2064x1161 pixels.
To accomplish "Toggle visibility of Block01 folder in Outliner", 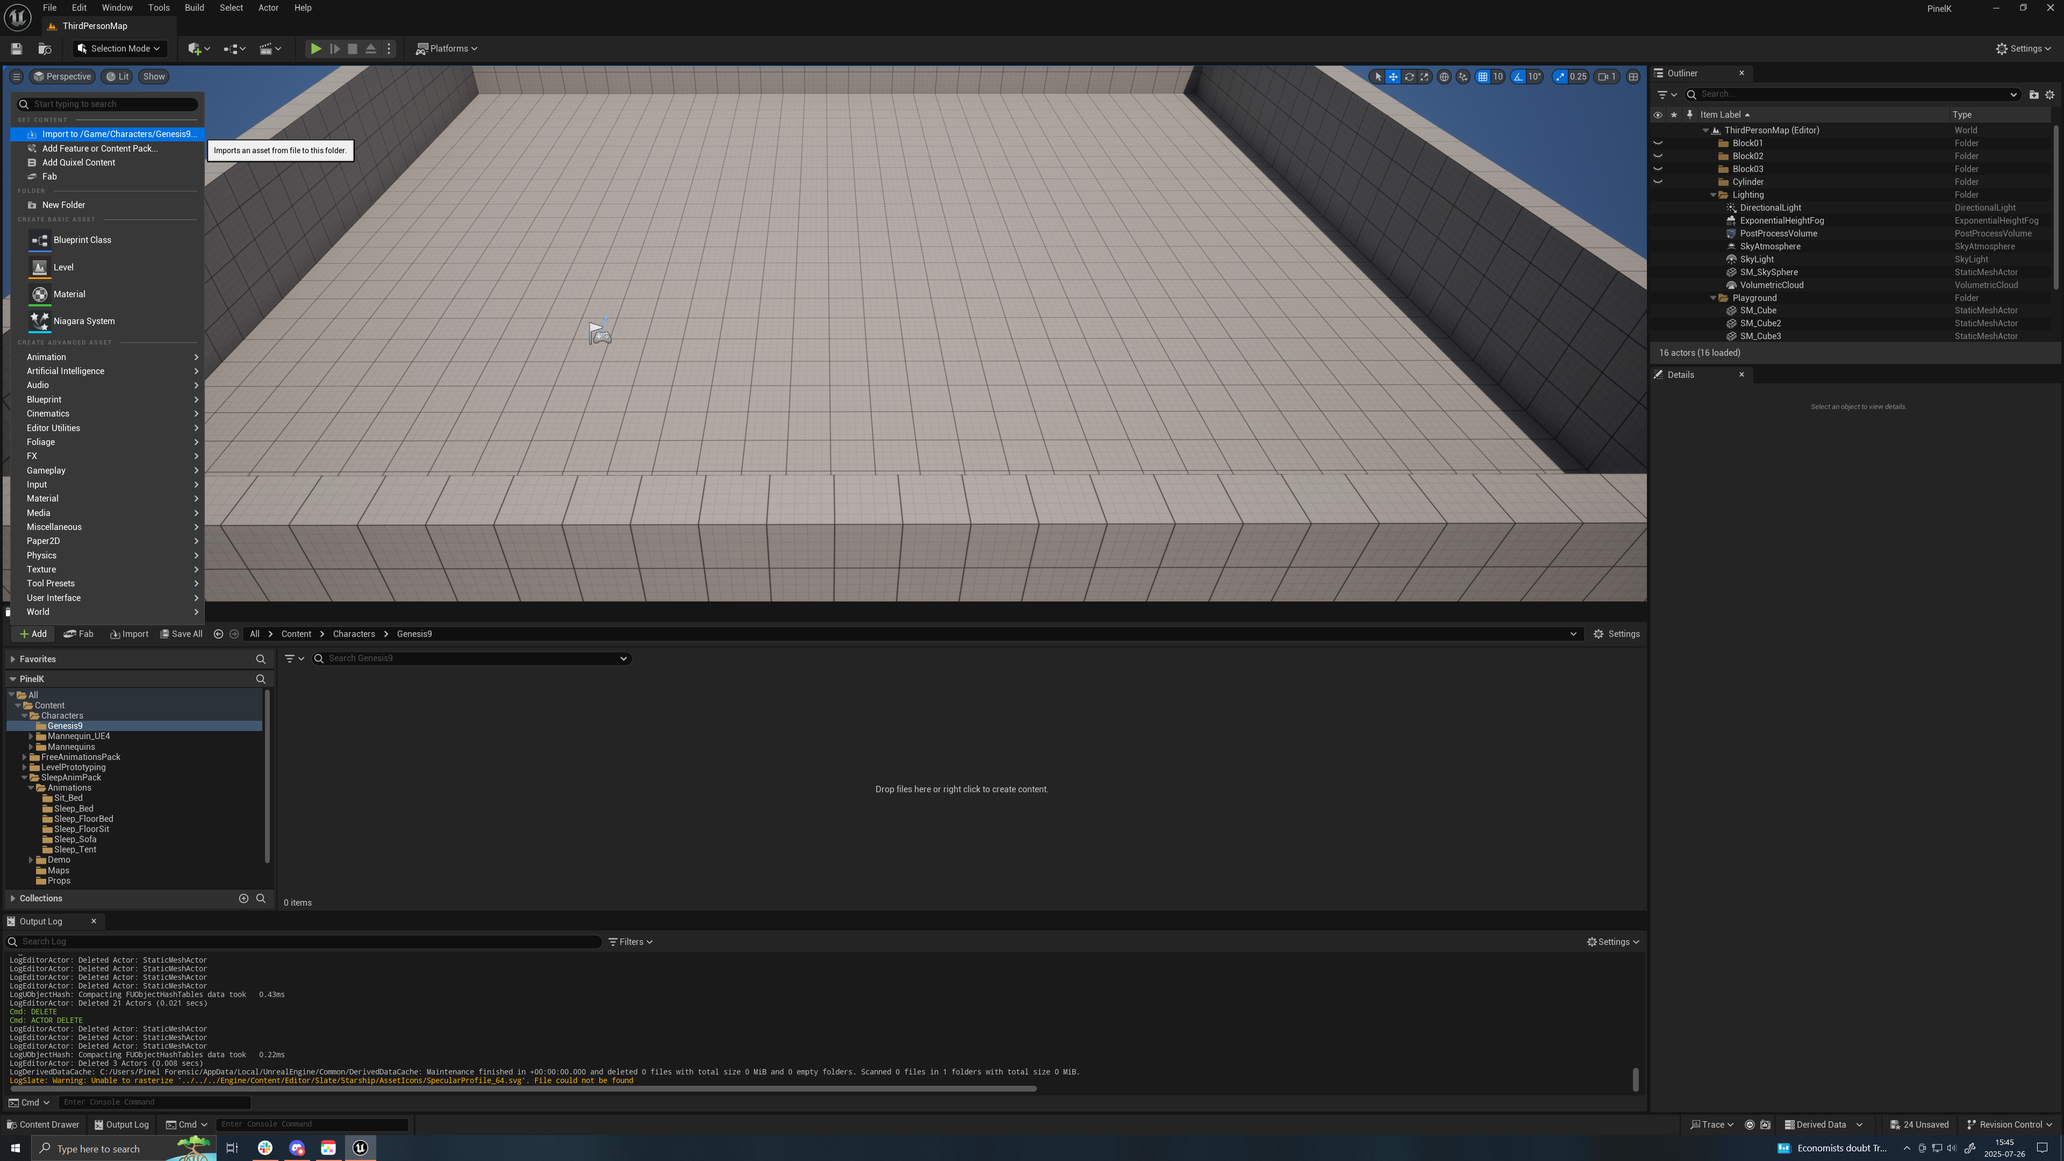I will [x=1658, y=144].
